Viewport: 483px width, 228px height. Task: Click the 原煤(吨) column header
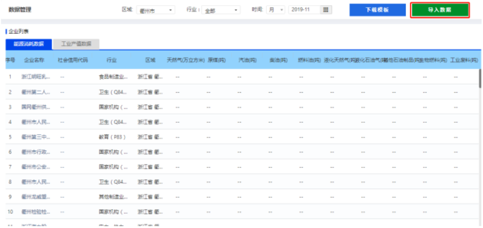coord(216,60)
